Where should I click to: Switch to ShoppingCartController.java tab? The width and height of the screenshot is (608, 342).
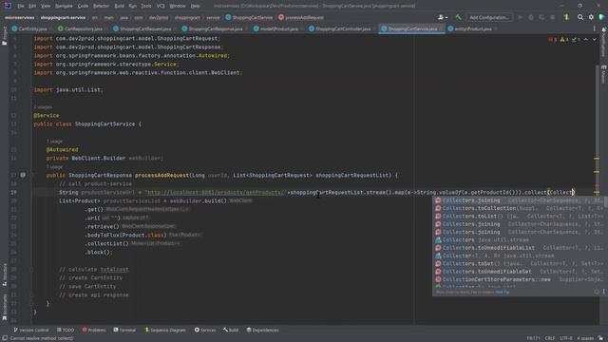342,28
